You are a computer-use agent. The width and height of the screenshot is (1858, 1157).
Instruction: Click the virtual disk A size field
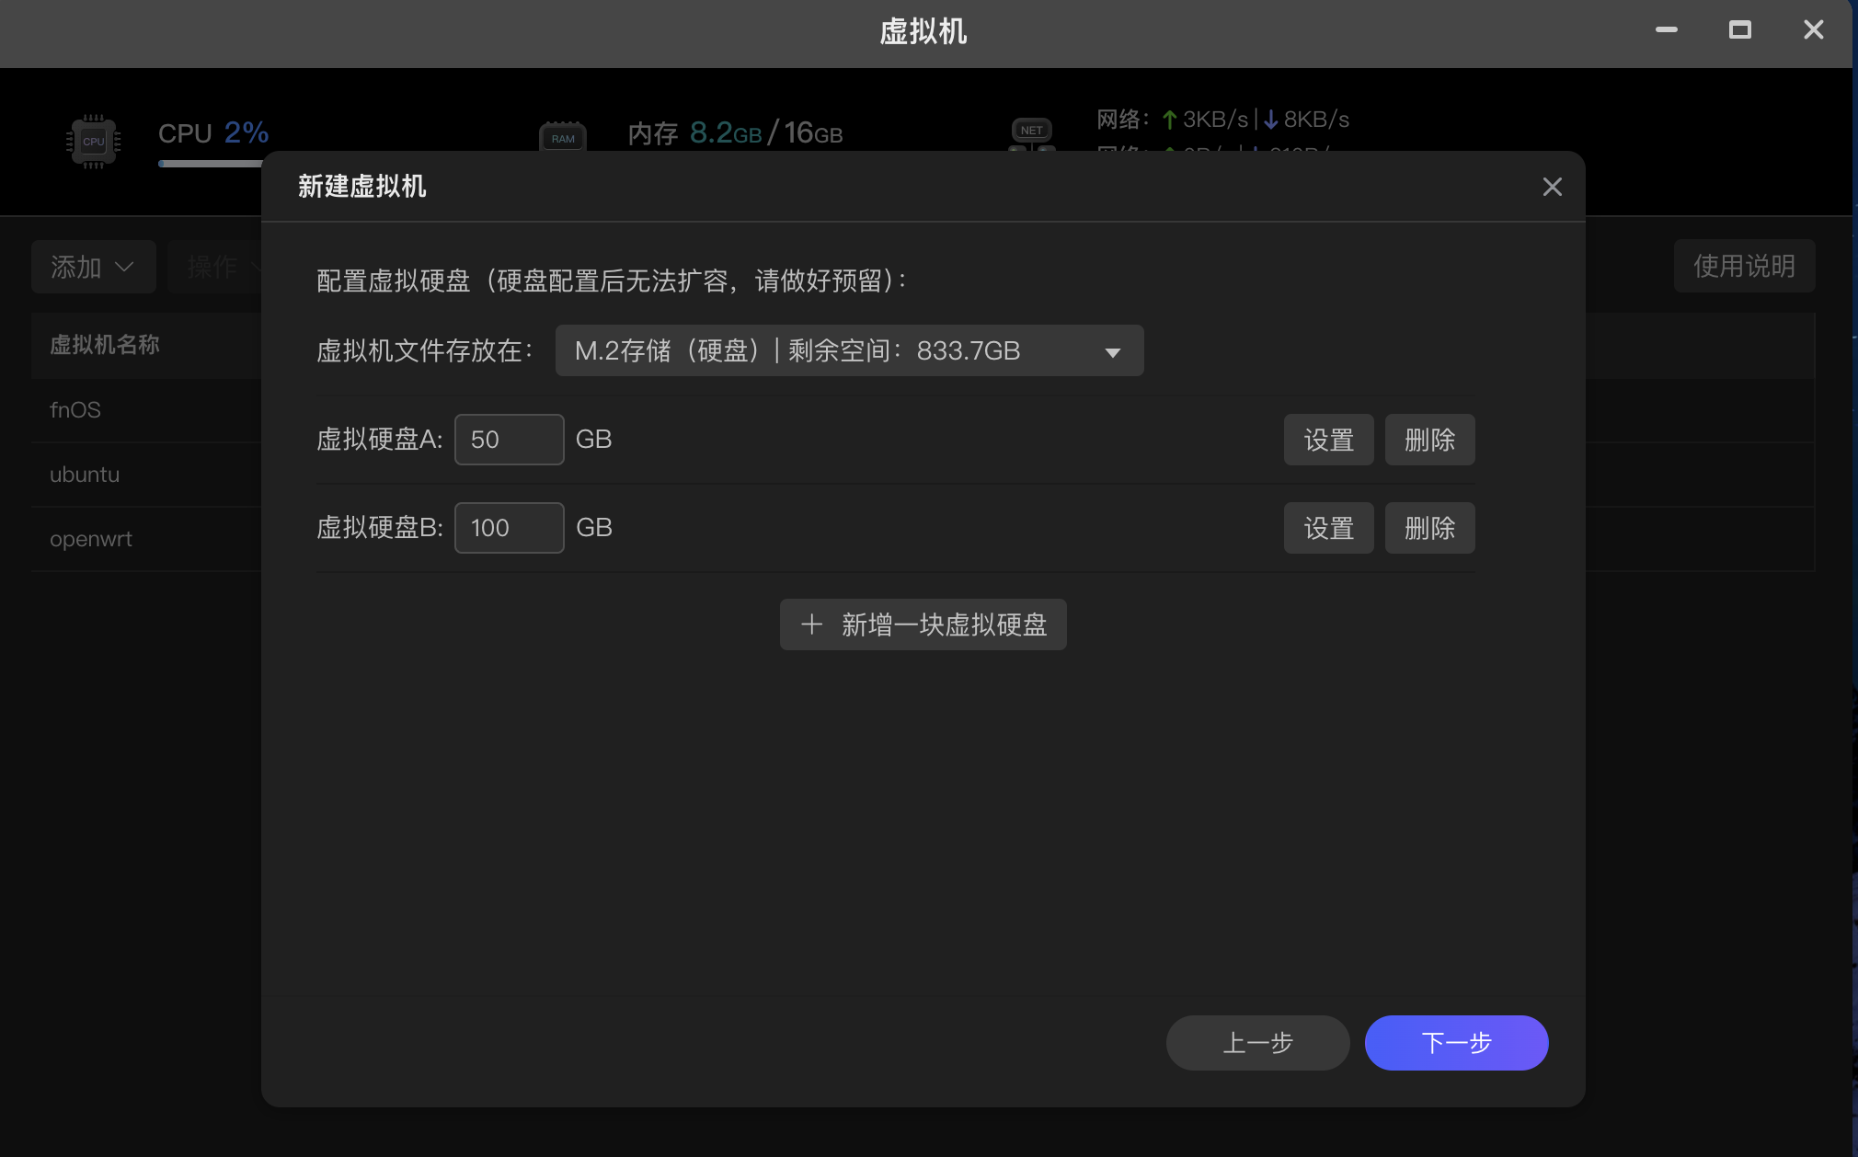coord(509,440)
